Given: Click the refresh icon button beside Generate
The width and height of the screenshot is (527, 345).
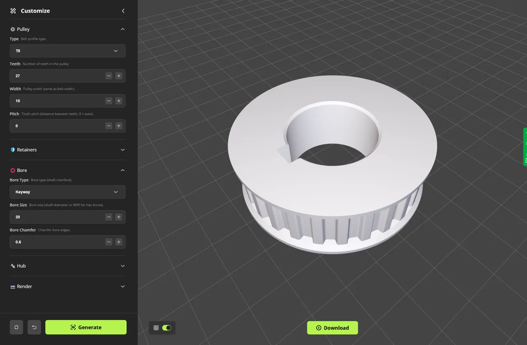Looking at the screenshot, I should 16,327.
